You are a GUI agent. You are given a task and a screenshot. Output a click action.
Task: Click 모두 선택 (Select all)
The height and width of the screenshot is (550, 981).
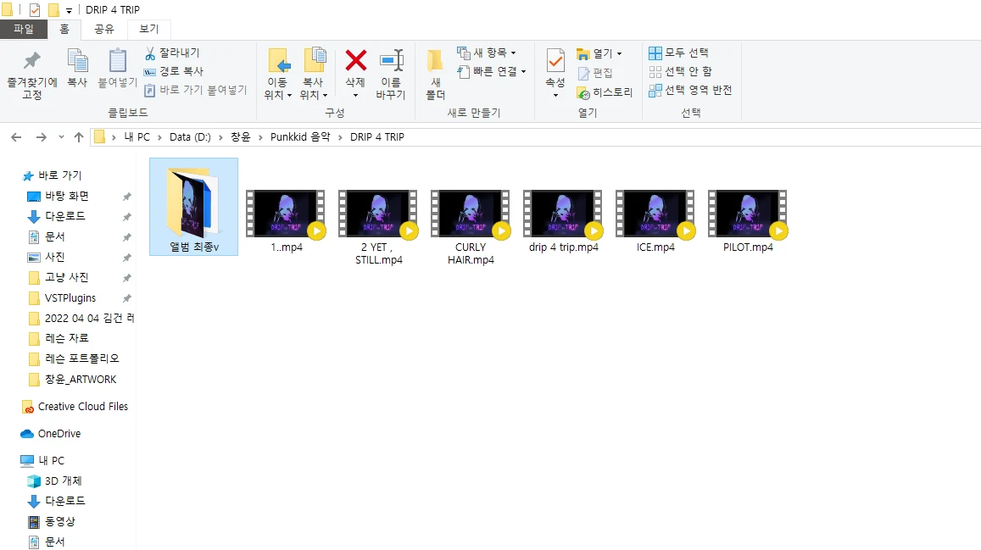(678, 53)
